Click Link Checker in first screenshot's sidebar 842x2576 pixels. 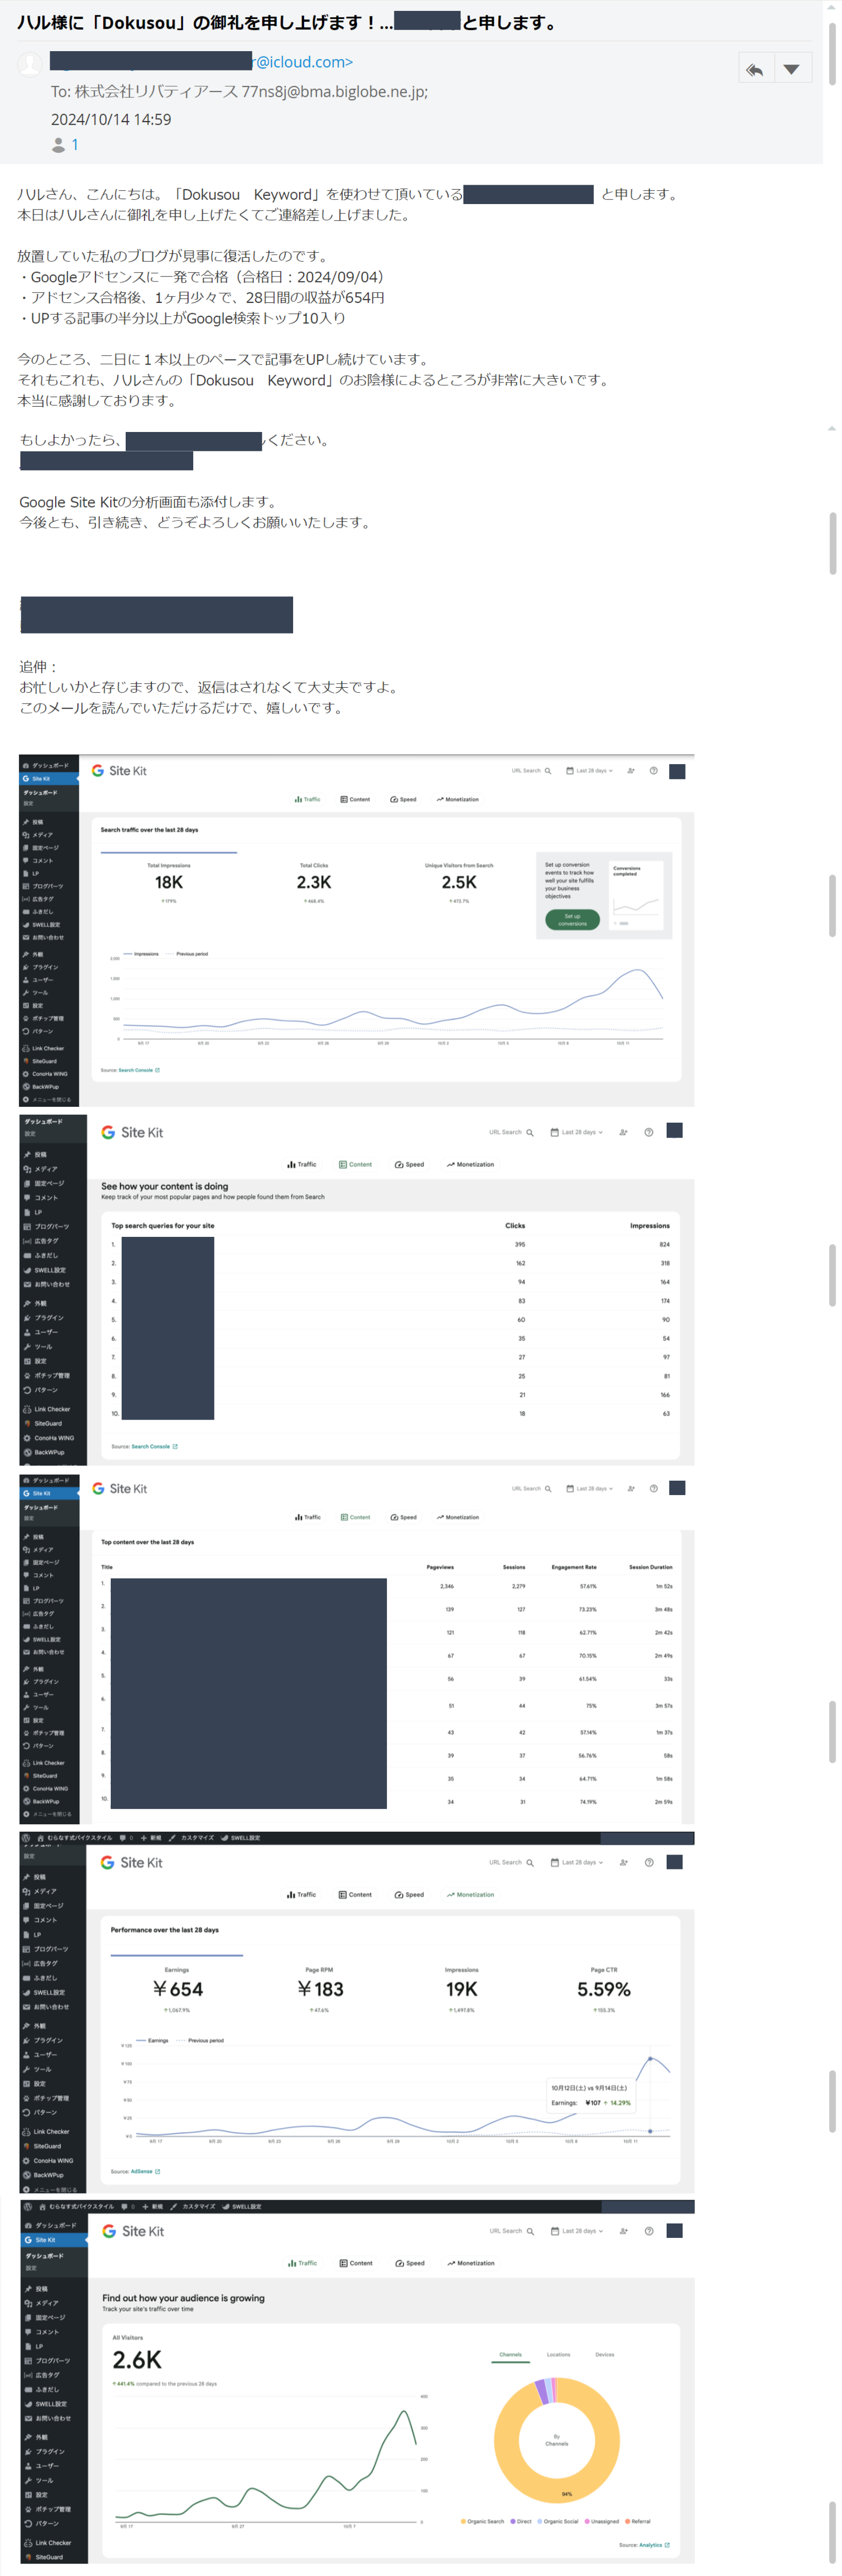point(47,1048)
